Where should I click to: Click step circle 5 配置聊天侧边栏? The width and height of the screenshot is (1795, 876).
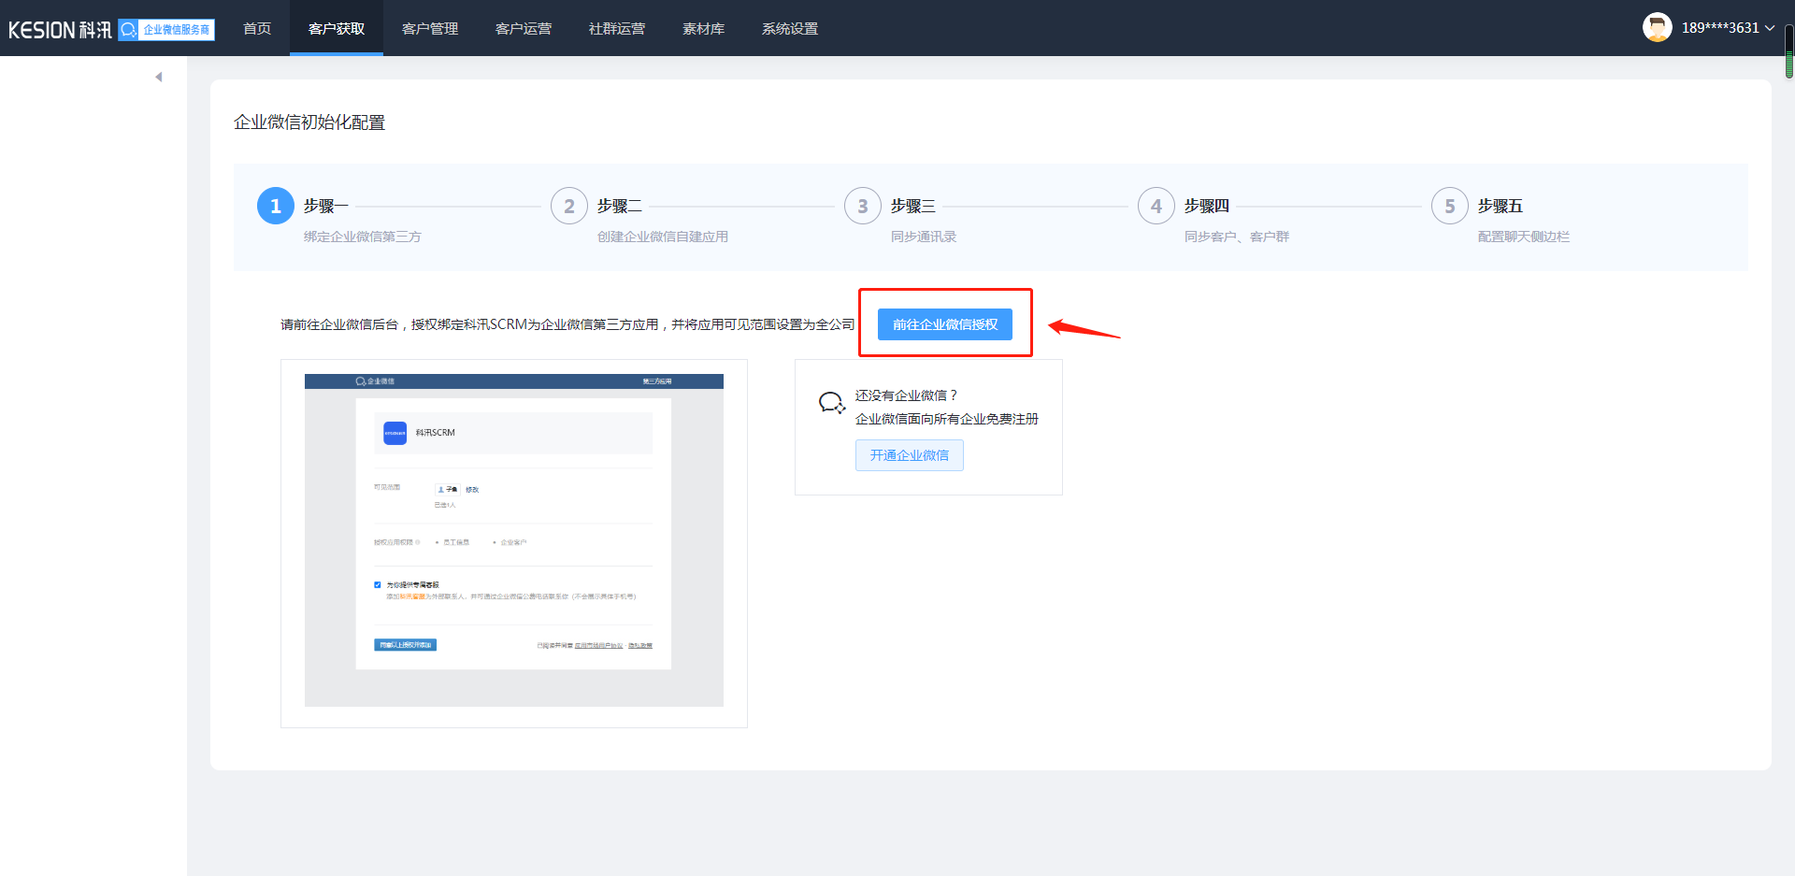[1449, 206]
